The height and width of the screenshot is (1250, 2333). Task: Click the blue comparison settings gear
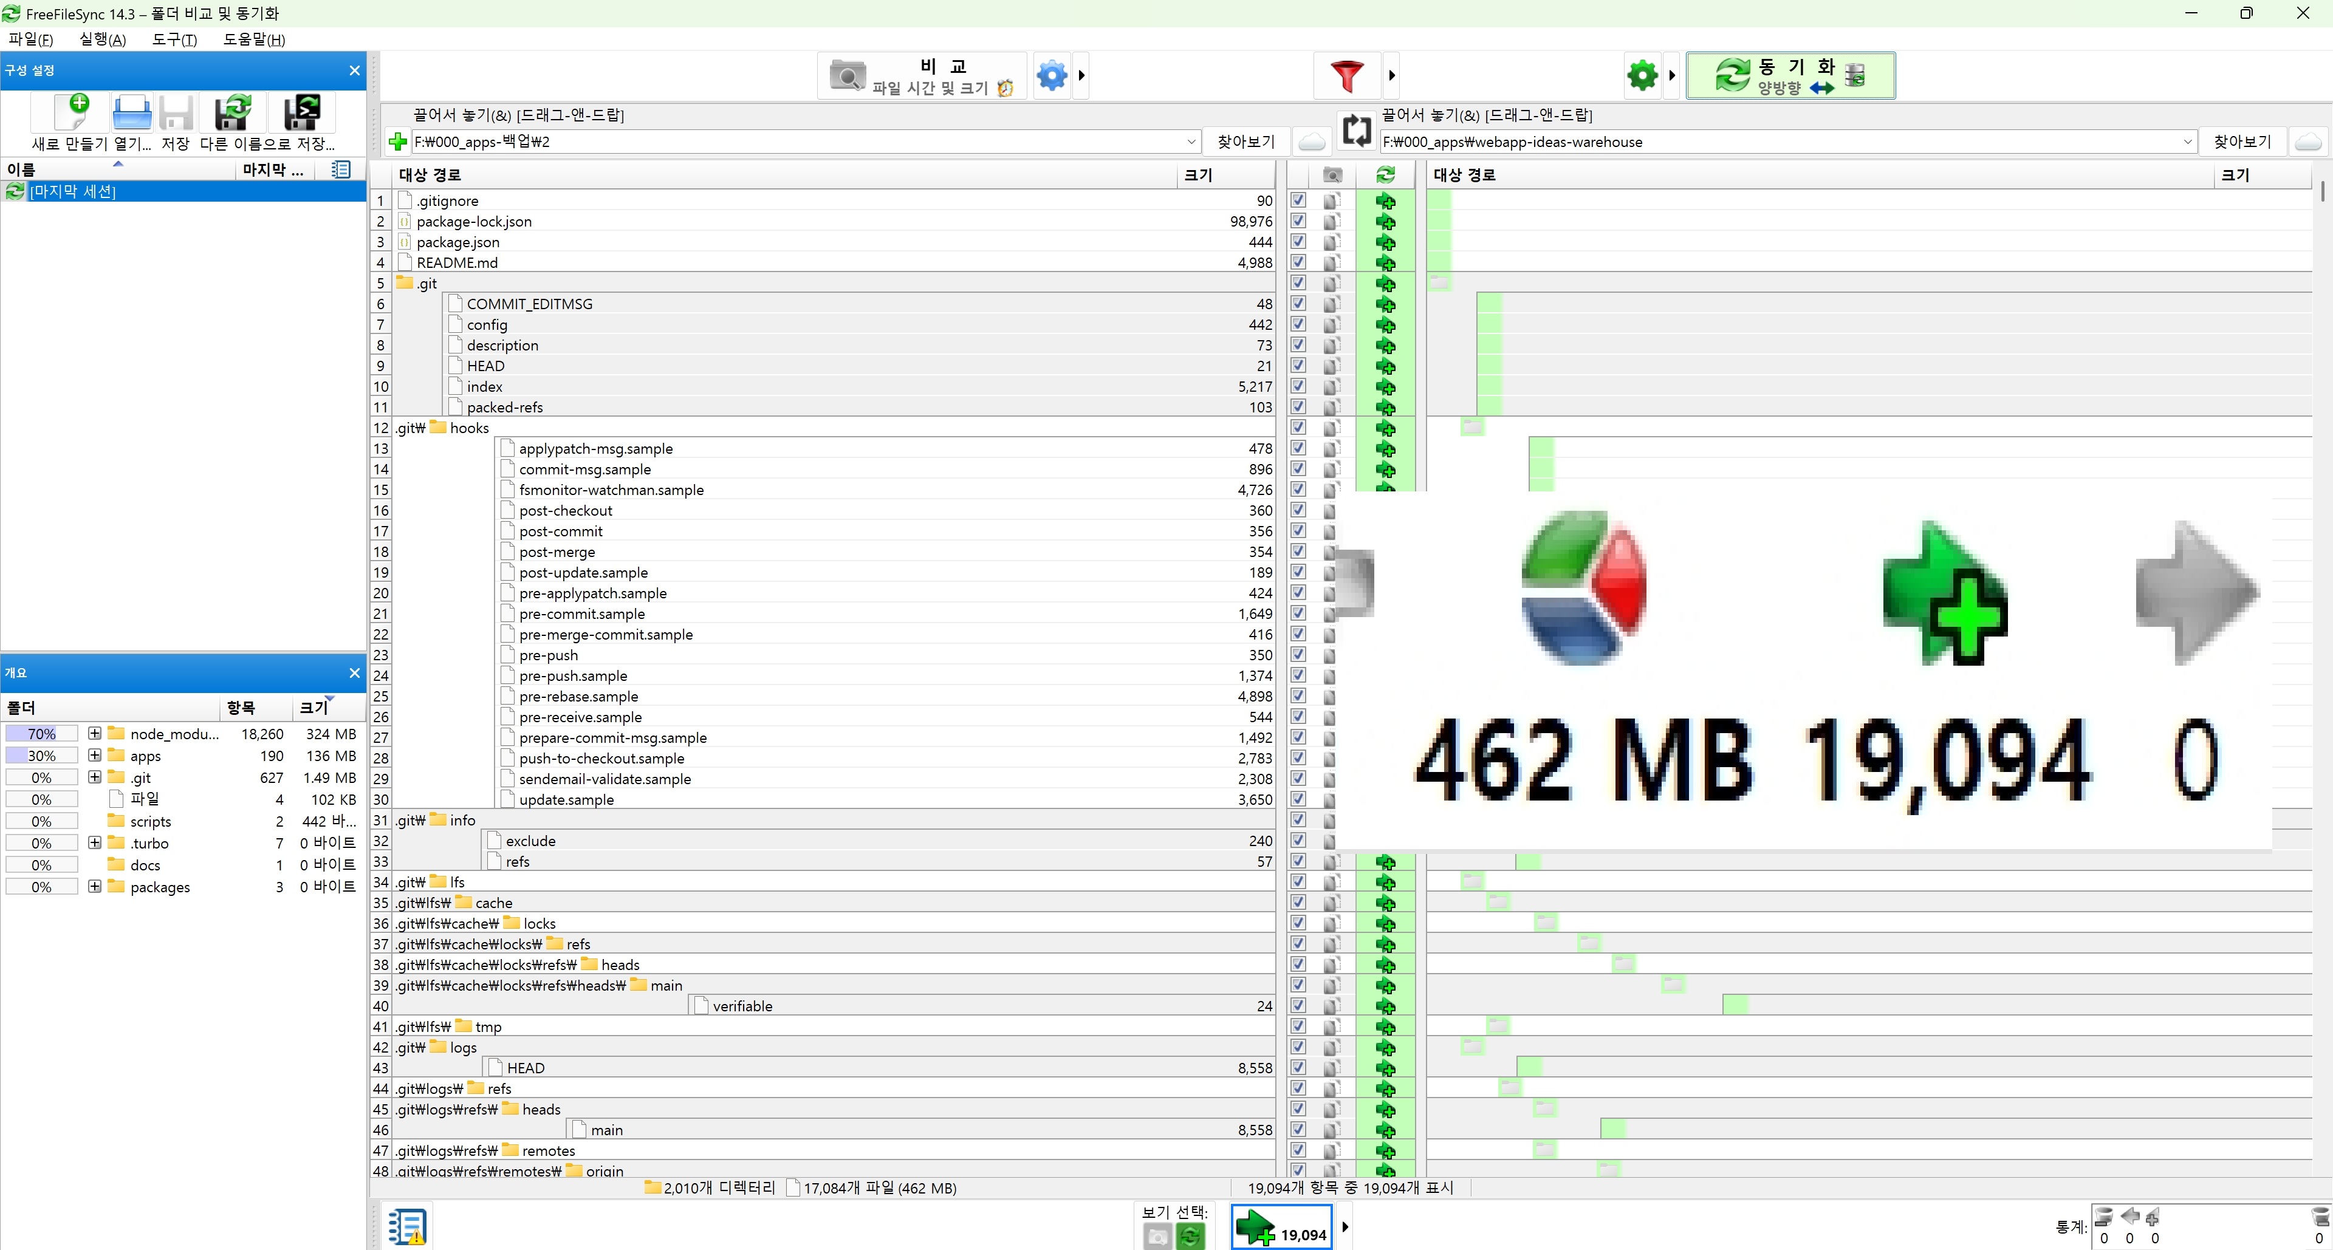(1052, 75)
